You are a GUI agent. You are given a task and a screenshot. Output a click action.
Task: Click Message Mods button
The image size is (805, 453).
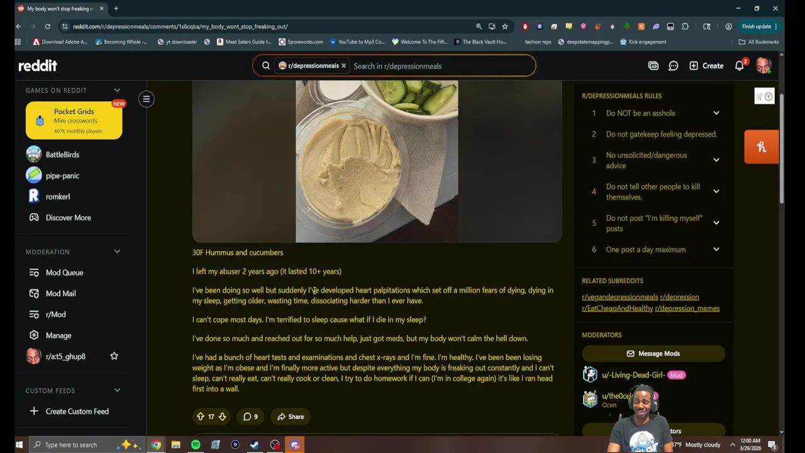(x=653, y=354)
